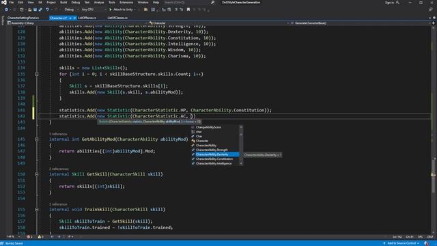The image size is (437, 246).
Task: Open the Debug menu
Action: pos(76,3)
